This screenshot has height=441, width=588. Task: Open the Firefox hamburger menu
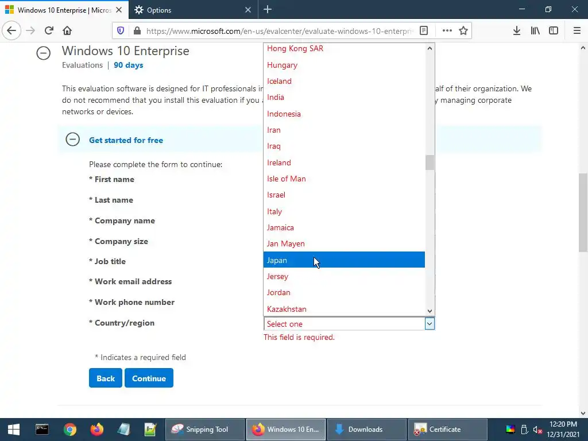tap(577, 31)
